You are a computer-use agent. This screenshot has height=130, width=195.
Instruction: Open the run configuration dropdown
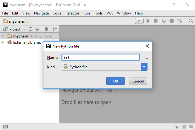pos(139,21)
